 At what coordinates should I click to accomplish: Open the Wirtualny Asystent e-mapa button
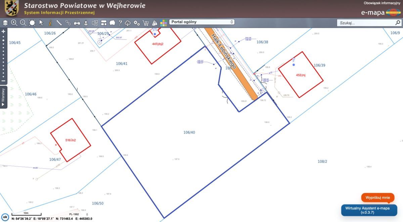369,210
